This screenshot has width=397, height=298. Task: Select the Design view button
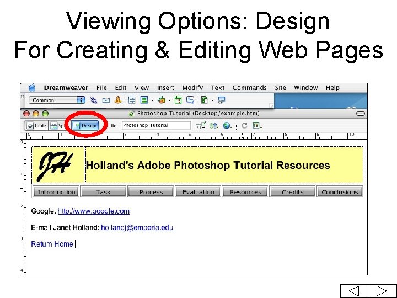pyautogui.click(x=85, y=125)
